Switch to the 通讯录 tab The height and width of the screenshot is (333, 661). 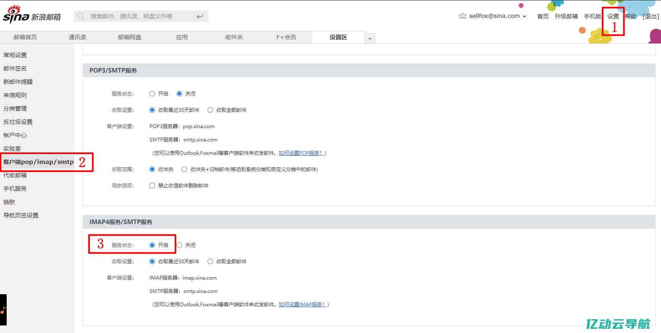77,37
